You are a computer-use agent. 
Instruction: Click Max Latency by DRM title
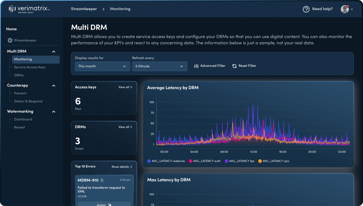169,180
